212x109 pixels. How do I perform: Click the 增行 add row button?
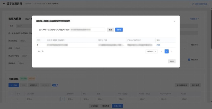(x=14, y=85)
